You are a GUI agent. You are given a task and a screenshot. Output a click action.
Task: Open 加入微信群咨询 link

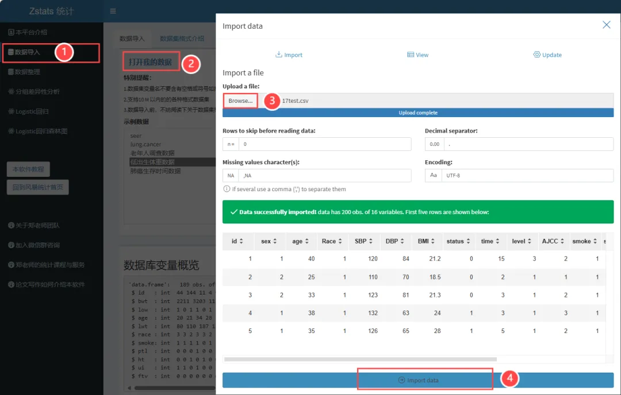coord(34,245)
